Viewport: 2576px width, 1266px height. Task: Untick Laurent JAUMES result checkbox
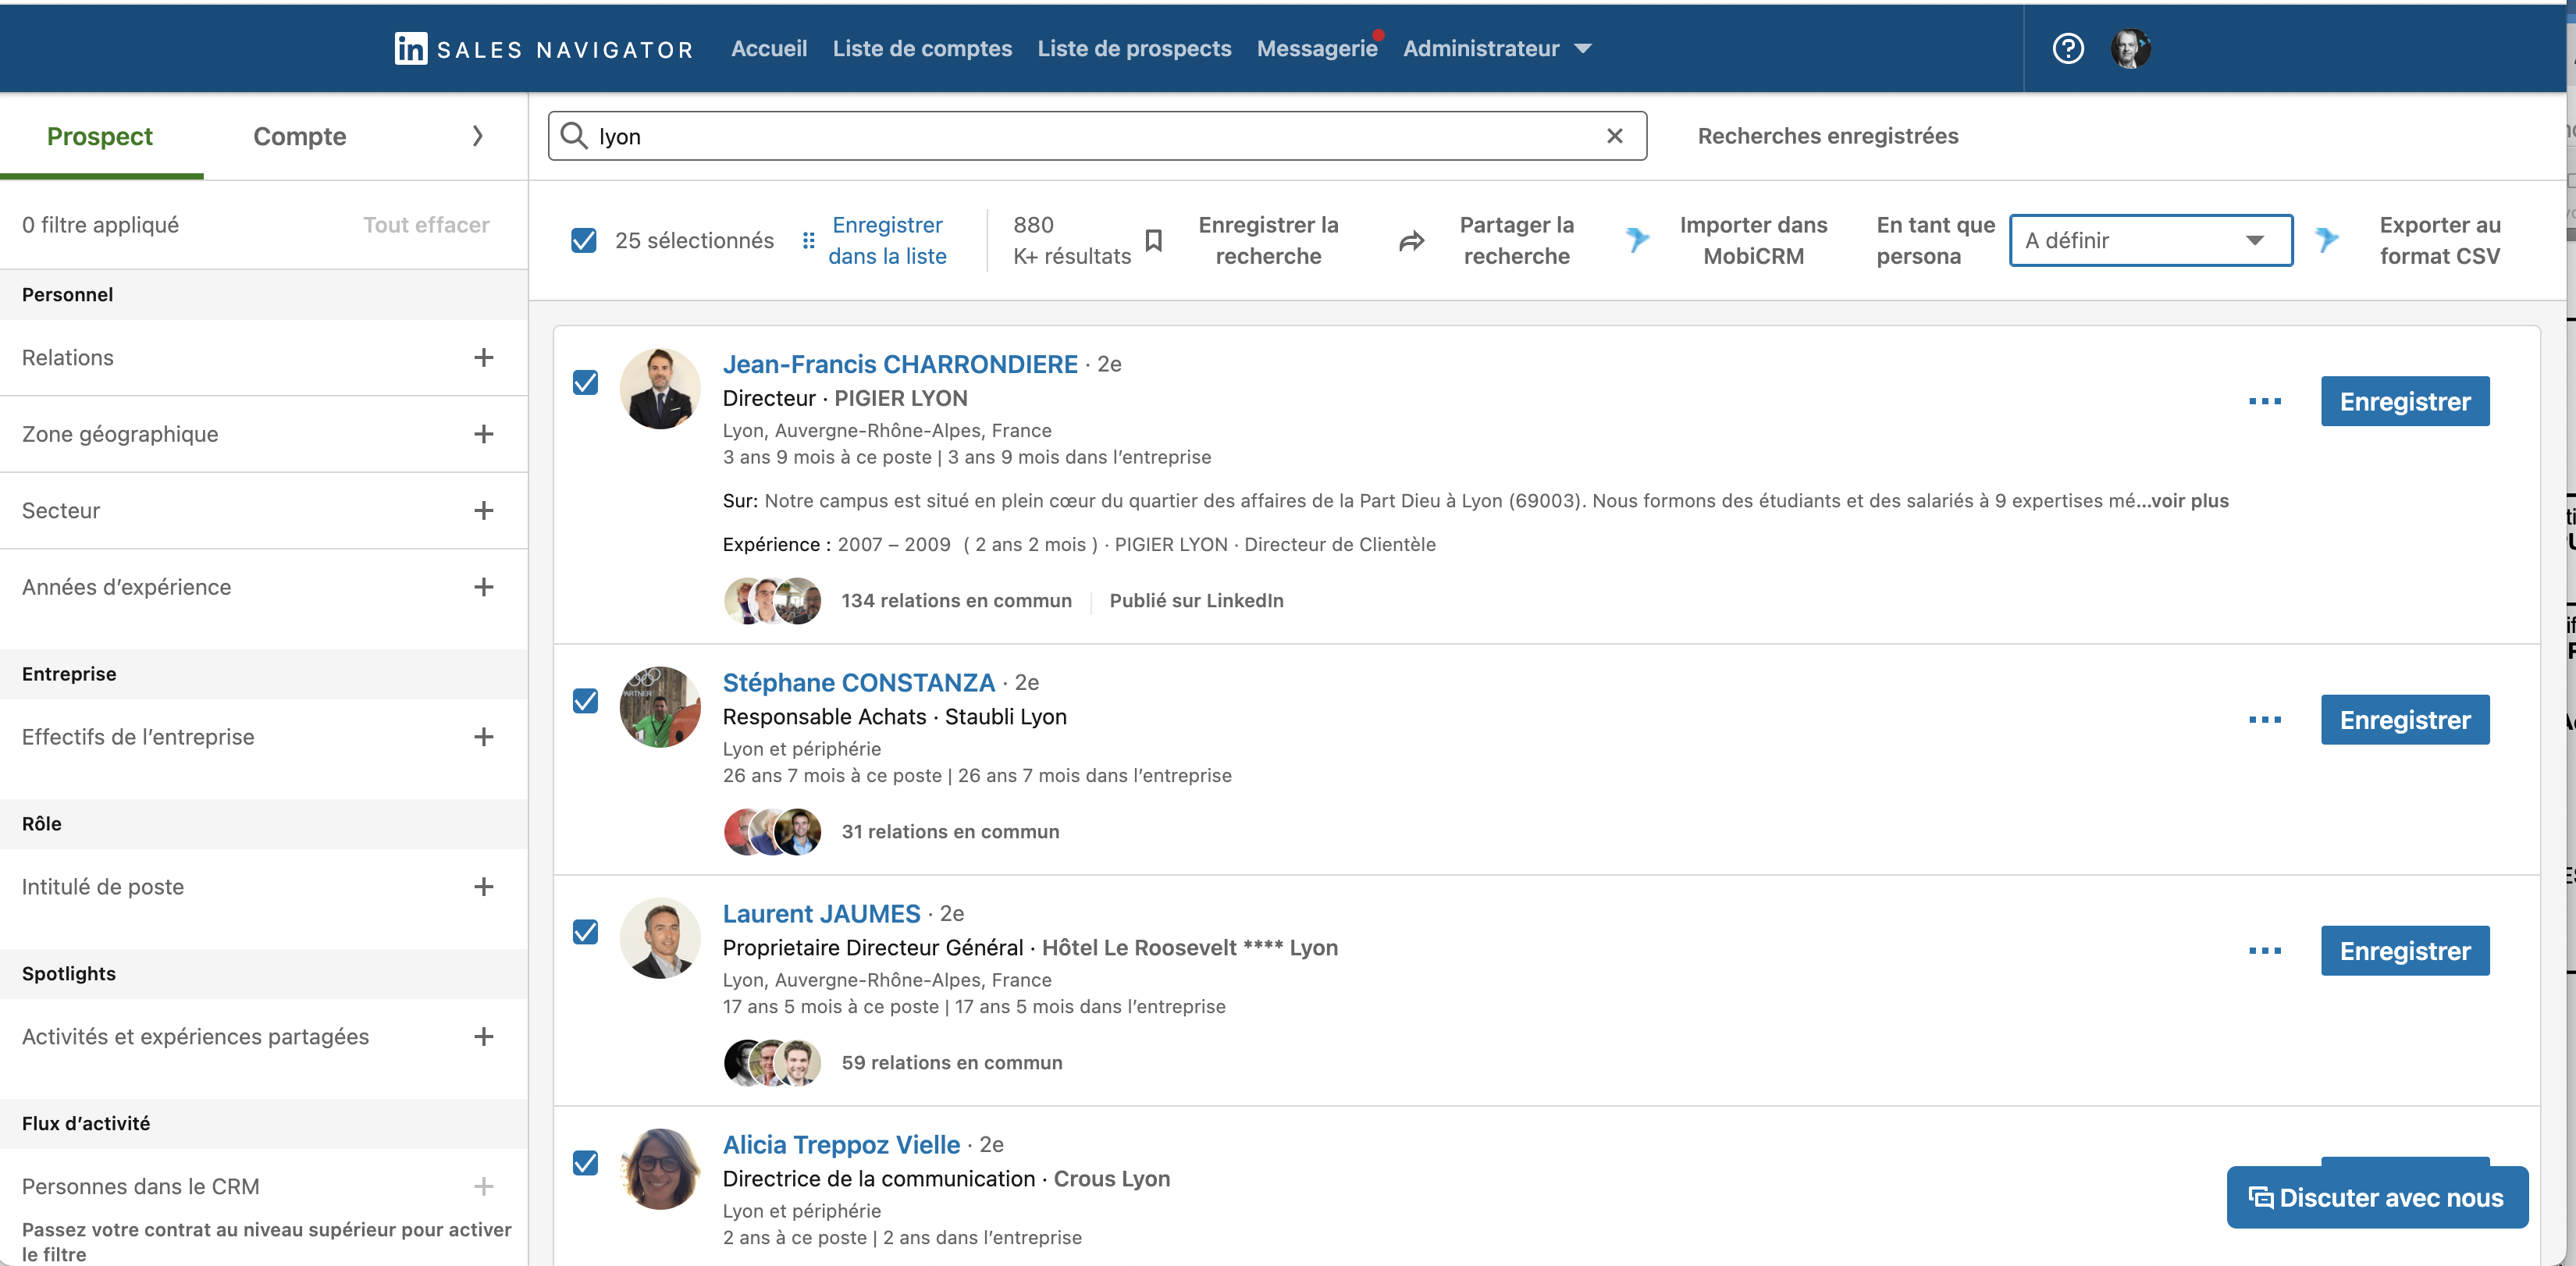585,932
